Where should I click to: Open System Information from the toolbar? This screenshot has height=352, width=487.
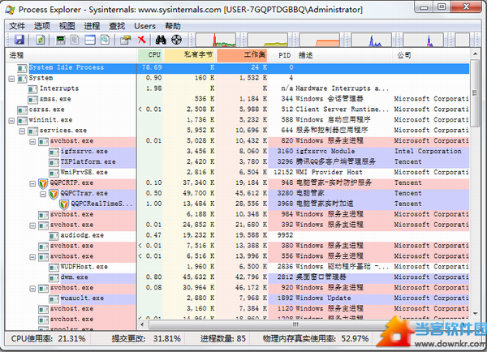pos(60,40)
